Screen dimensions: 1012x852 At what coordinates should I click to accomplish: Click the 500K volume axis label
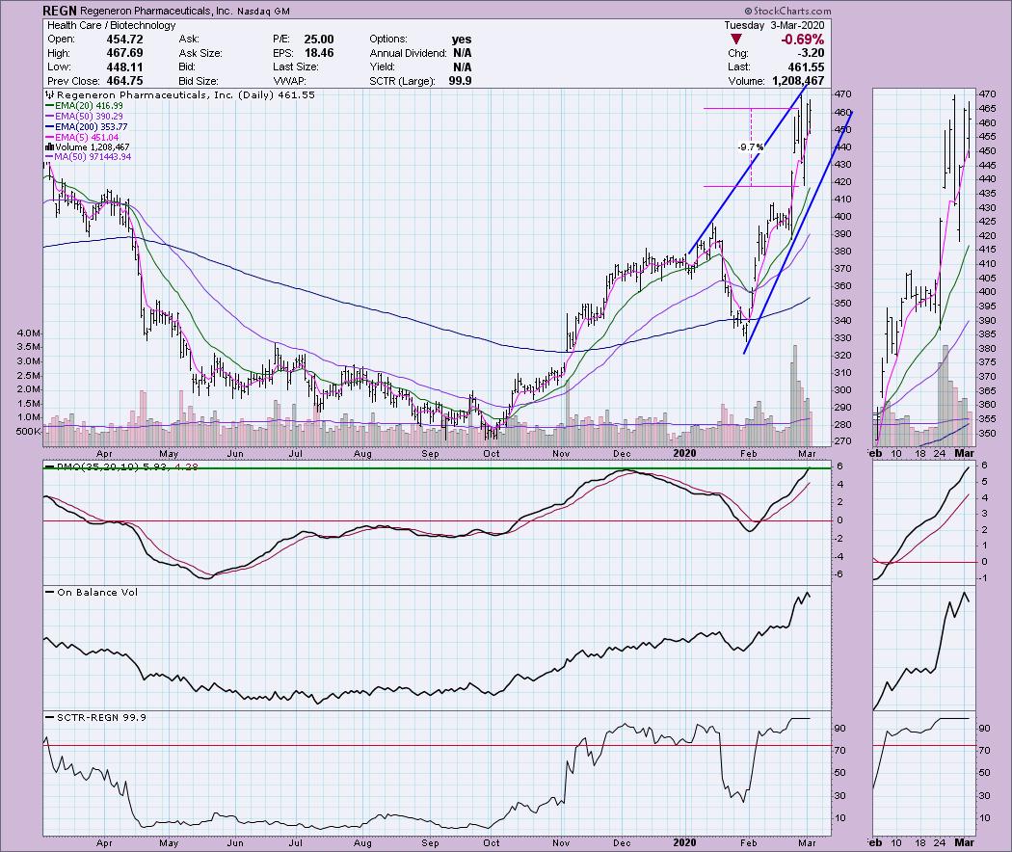[28, 431]
